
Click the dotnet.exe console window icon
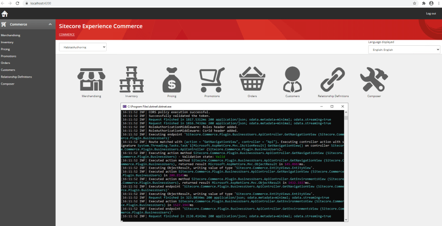point(124,107)
